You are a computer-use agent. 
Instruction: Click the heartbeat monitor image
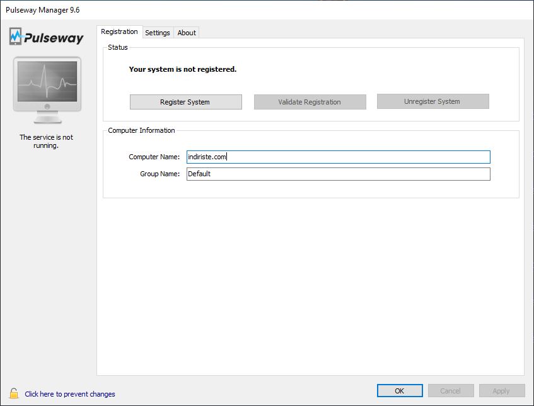[x=47, y=90]
